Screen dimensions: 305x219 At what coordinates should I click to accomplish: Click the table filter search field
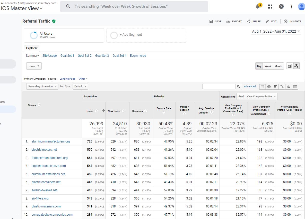pos(219,87)
